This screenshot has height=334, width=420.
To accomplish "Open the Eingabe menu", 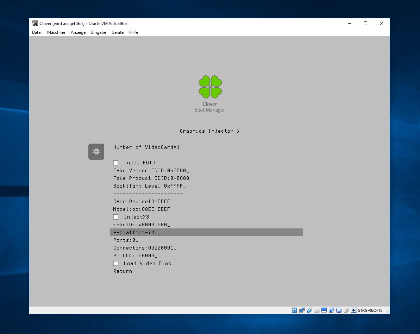I will click(x=99, y=32).
